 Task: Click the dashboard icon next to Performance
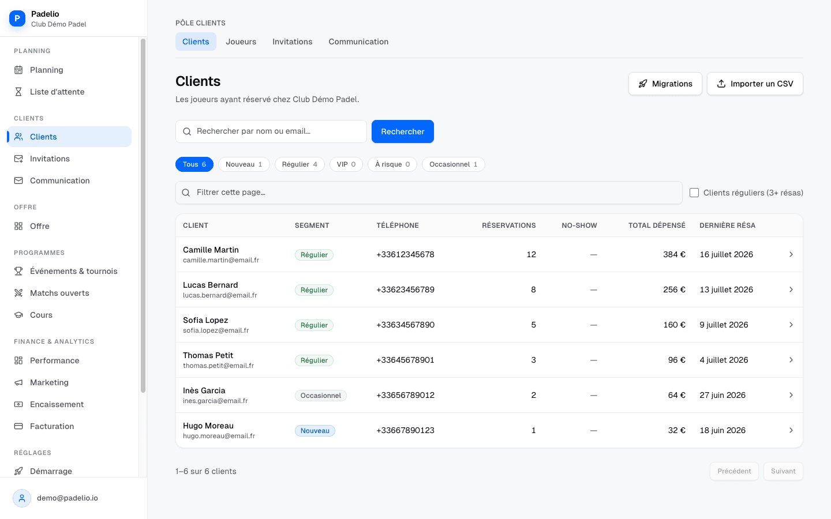[x=18, y=360]
